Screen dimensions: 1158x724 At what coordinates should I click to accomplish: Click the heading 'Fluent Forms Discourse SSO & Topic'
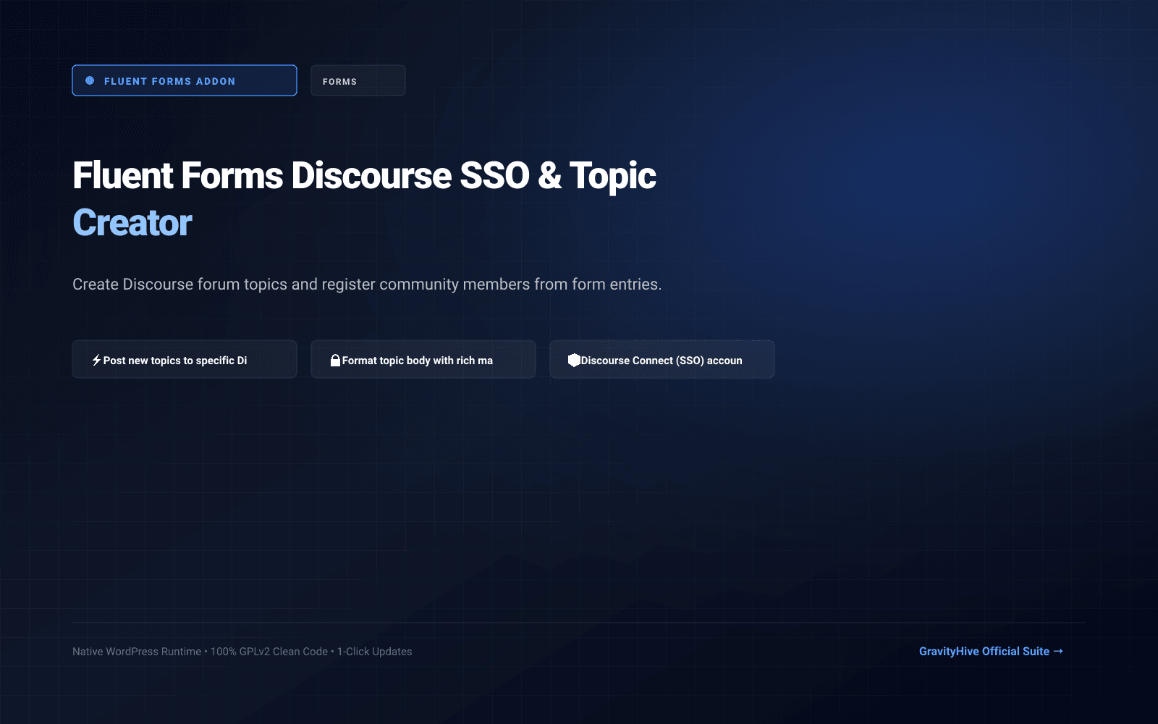pyautogui.click(x=364, y=176)
